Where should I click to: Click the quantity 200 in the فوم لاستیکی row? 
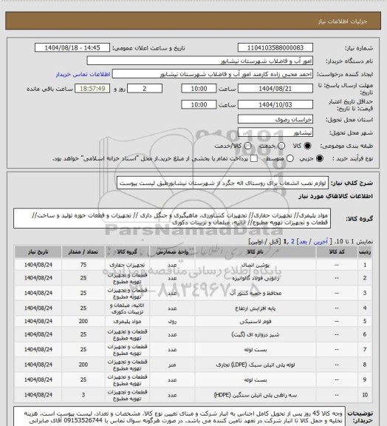click(x=83, y=322)
